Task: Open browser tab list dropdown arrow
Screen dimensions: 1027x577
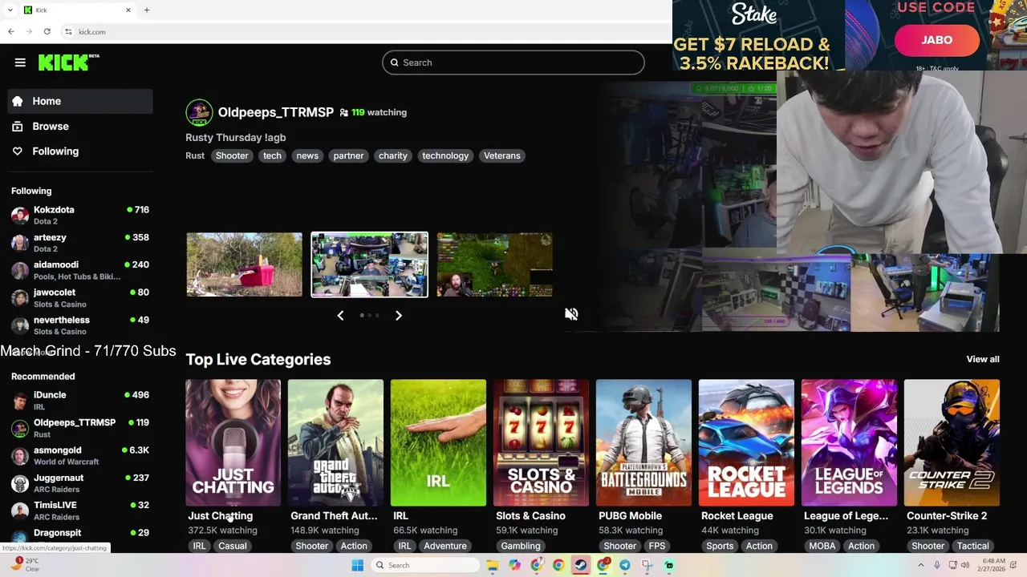Action: click(10, 10)
